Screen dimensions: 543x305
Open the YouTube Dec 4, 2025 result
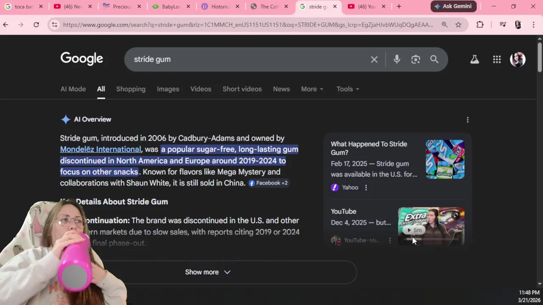point(361,217)
